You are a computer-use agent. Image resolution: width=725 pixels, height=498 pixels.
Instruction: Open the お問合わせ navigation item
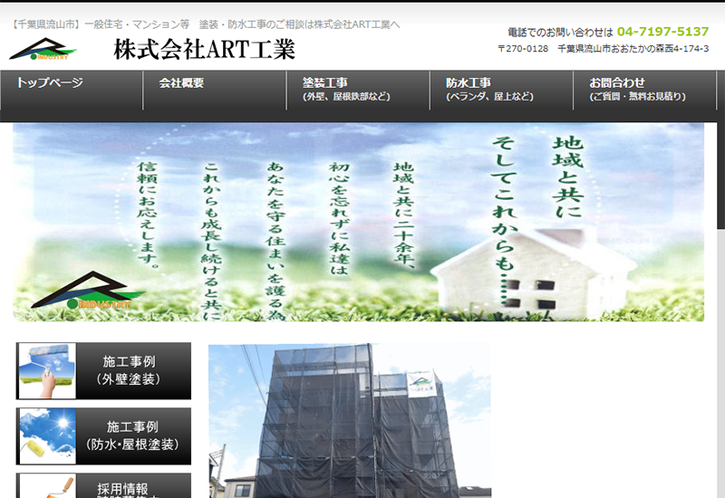tap(645, 91)
